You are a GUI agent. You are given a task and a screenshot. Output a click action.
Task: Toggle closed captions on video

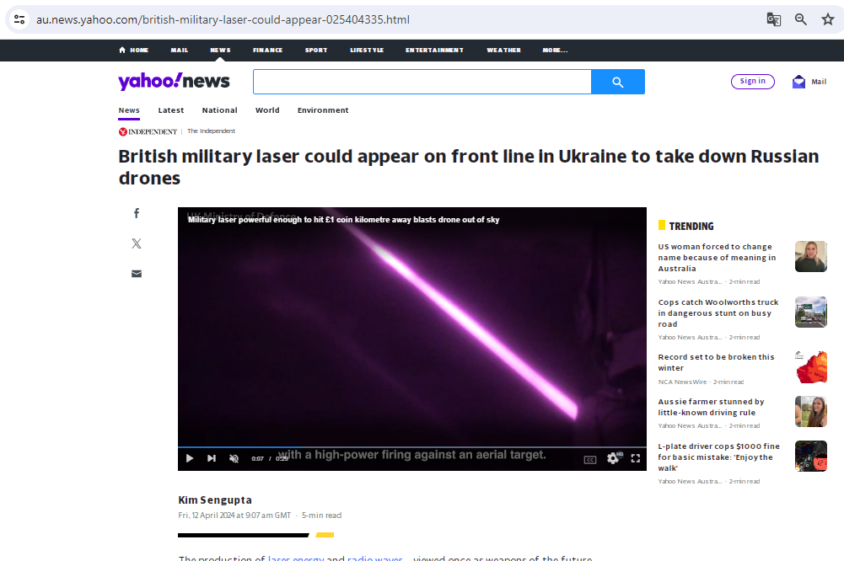pyautogui.click(x=590, y=459)
